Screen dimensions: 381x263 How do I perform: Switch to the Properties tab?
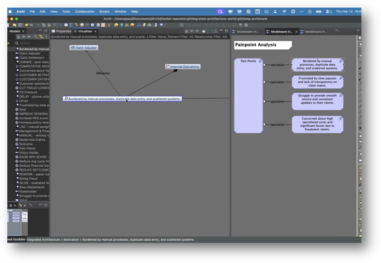(61, 31)
